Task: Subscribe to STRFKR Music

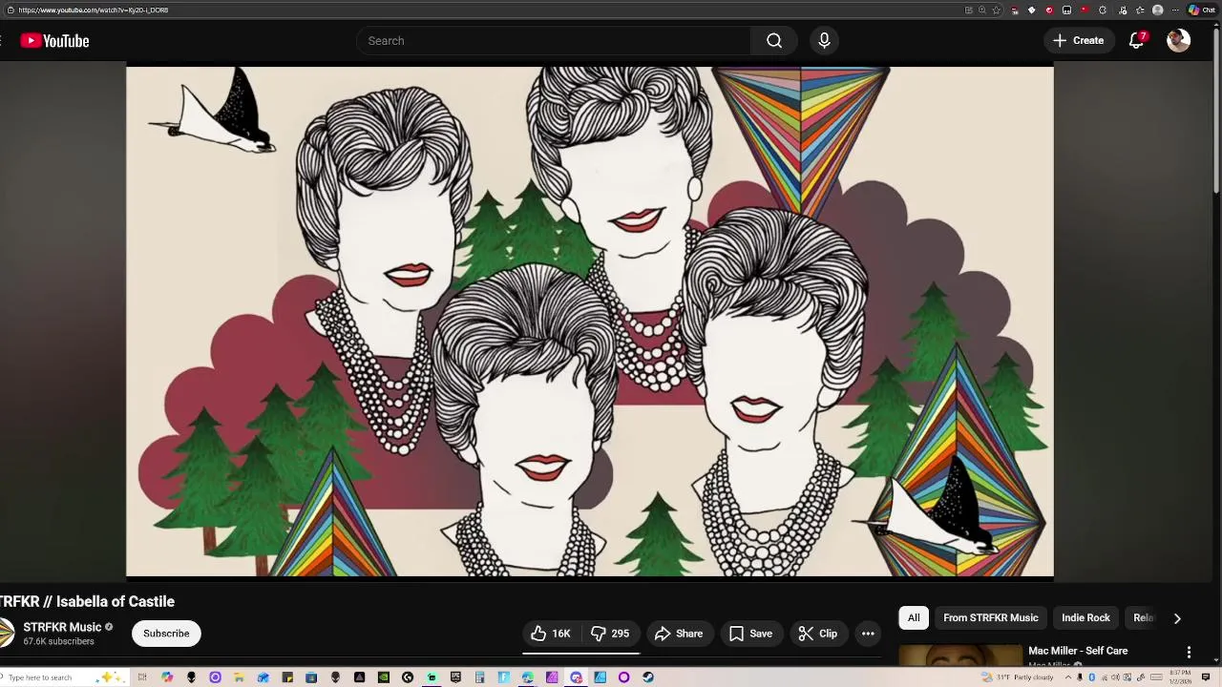Action: coord(166,634)
